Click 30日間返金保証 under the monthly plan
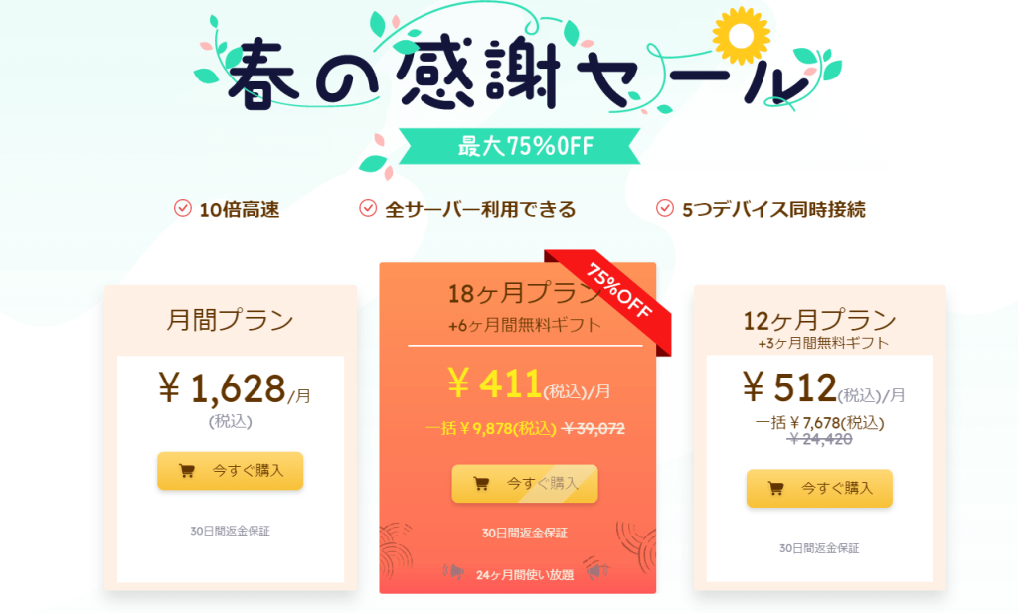 (x=230, y=531)
